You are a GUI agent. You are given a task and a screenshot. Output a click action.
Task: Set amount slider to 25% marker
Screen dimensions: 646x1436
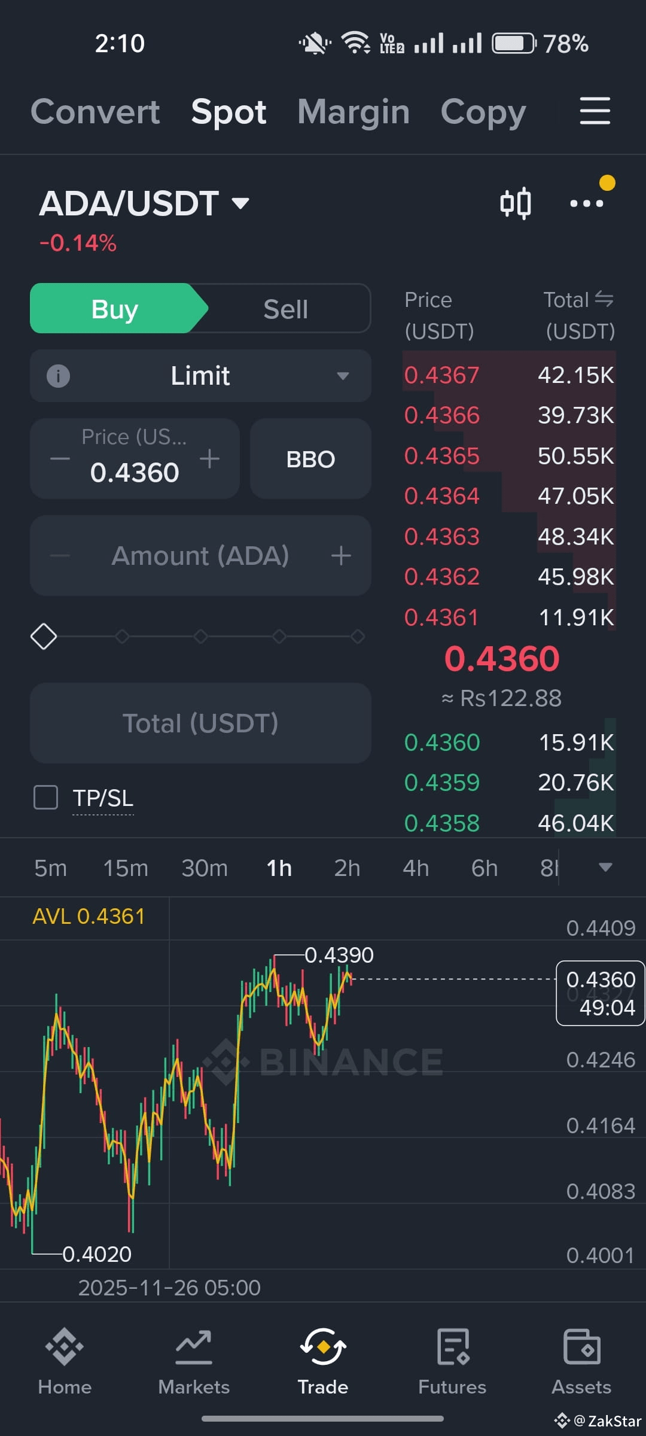122,636
